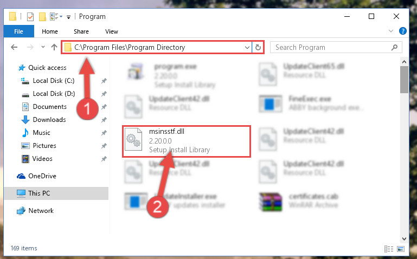Expand the address bar history dropdown
This screenshot has height=259, width=417.
[247, 48]
